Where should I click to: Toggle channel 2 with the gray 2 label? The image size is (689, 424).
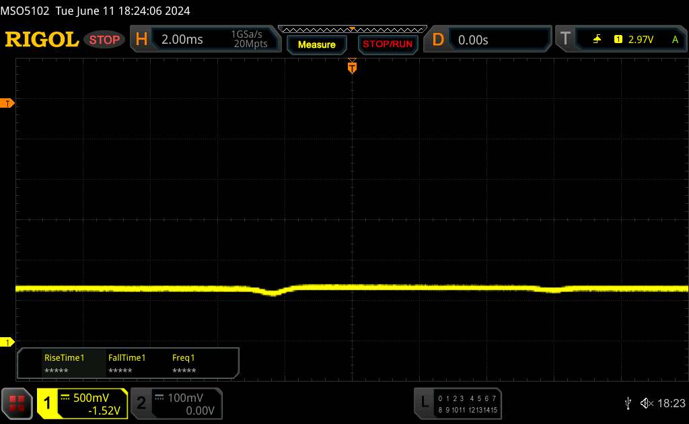(x=141, y=403)
